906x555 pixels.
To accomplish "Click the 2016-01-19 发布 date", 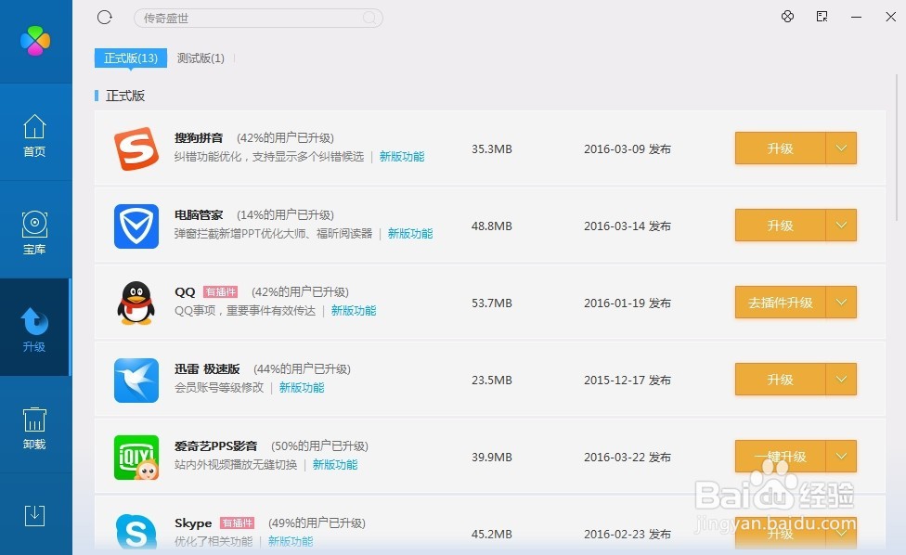I will click(628, 303).
